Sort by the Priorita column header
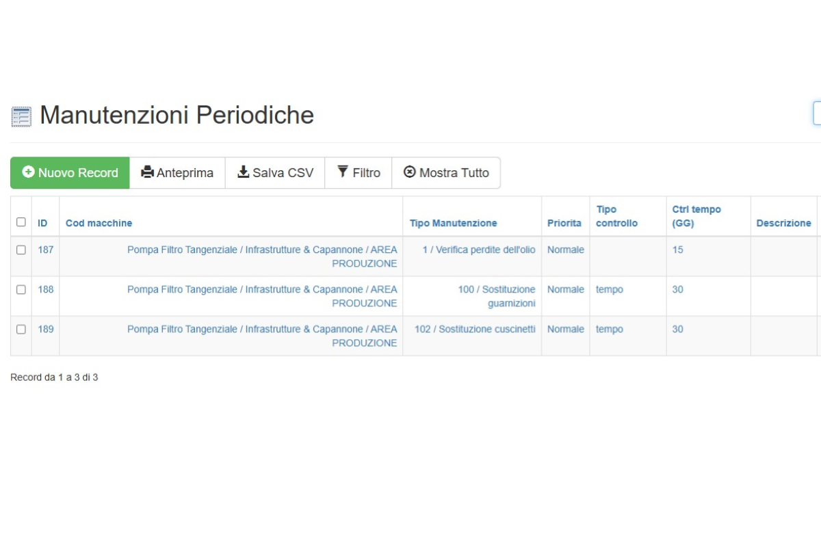This screenshot has width=821, height=547. [564, 223]
